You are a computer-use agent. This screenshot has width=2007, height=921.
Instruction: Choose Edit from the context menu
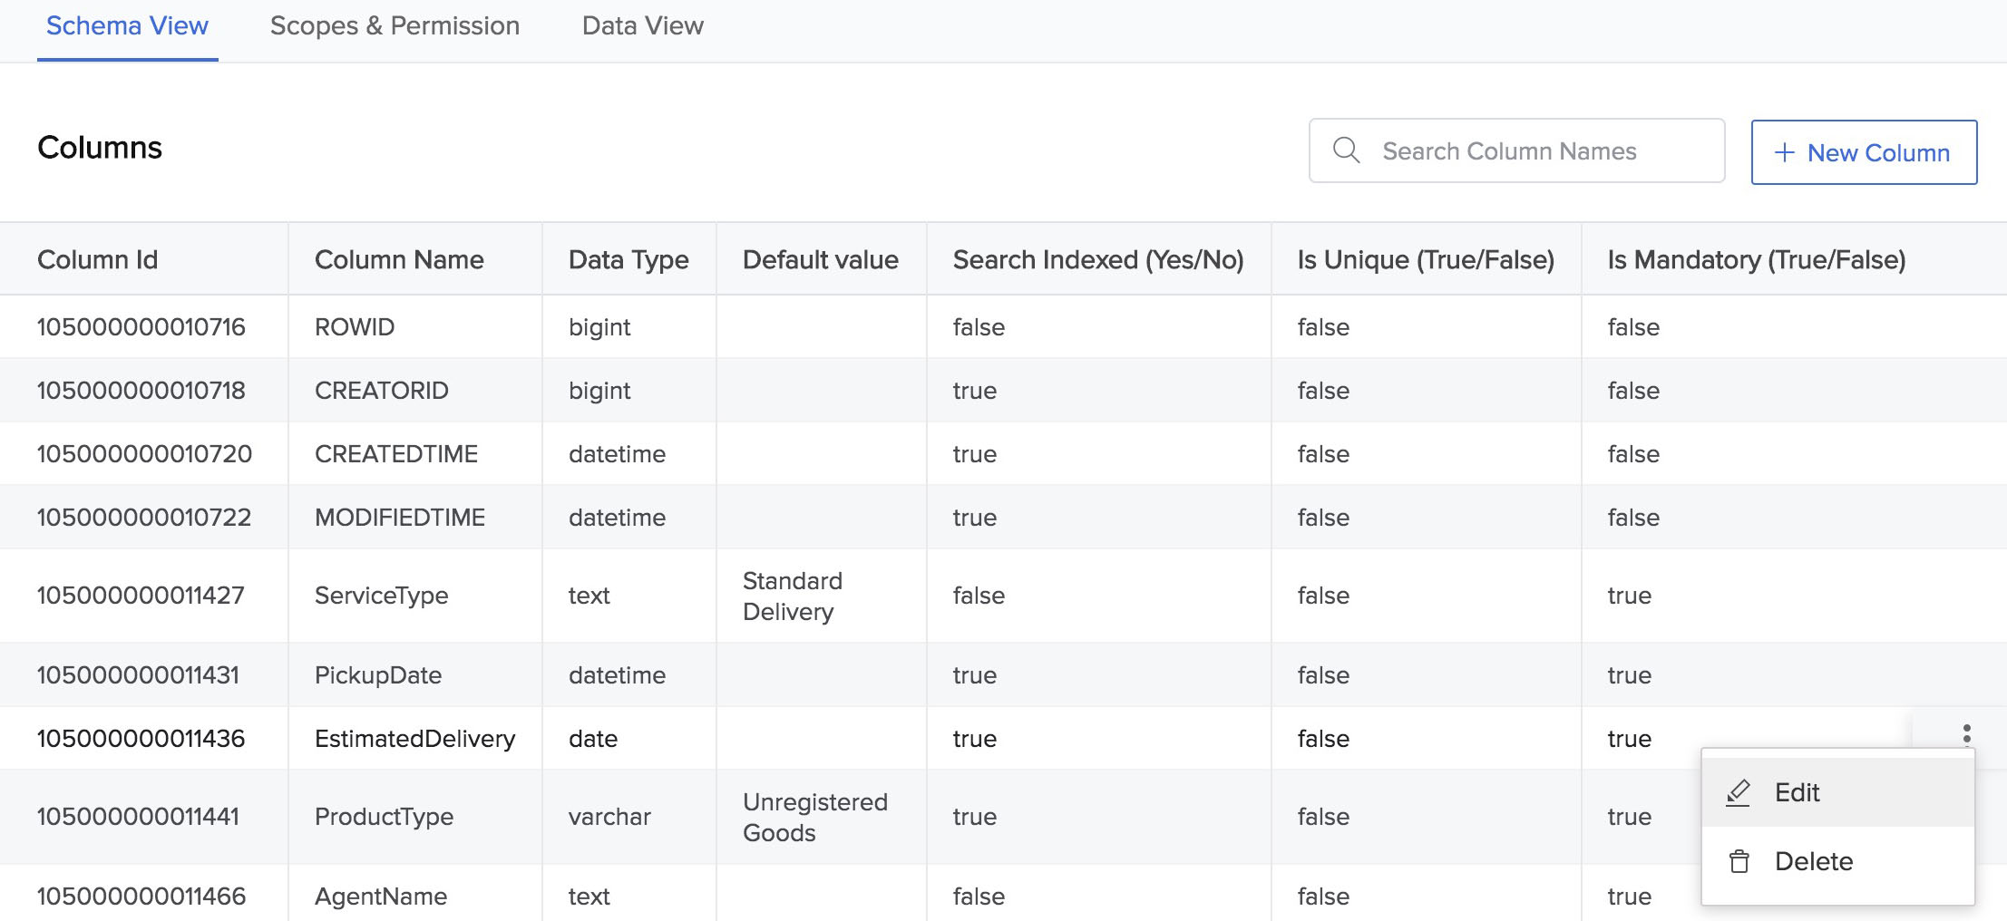point(1797,791)
